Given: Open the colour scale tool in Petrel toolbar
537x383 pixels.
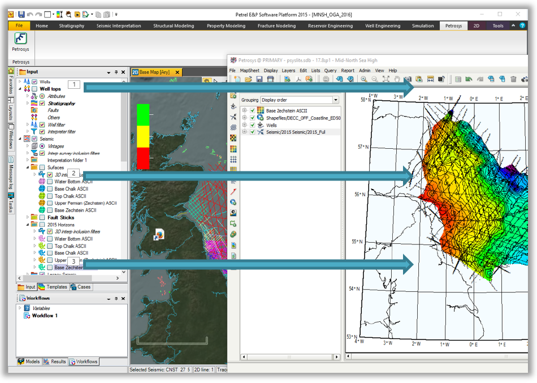Looking at the screenshot, I should 59,14.
